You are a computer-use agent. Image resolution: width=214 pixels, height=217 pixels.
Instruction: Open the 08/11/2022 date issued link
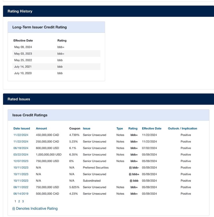pos(21,187)
